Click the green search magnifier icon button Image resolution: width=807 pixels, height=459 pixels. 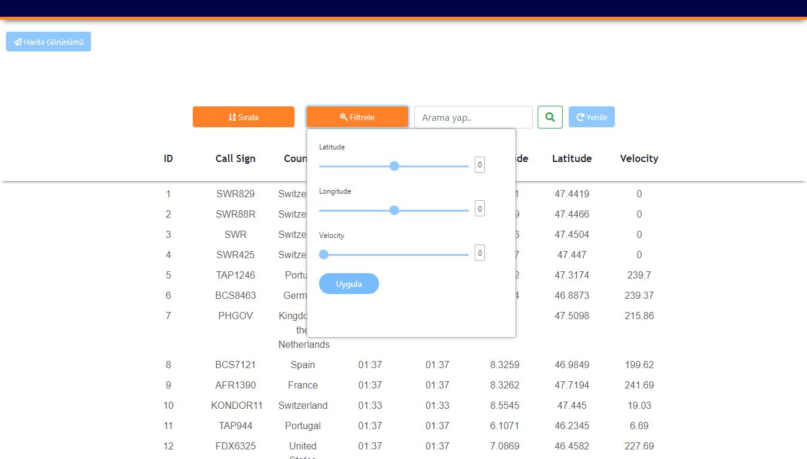tap(550, 117)
